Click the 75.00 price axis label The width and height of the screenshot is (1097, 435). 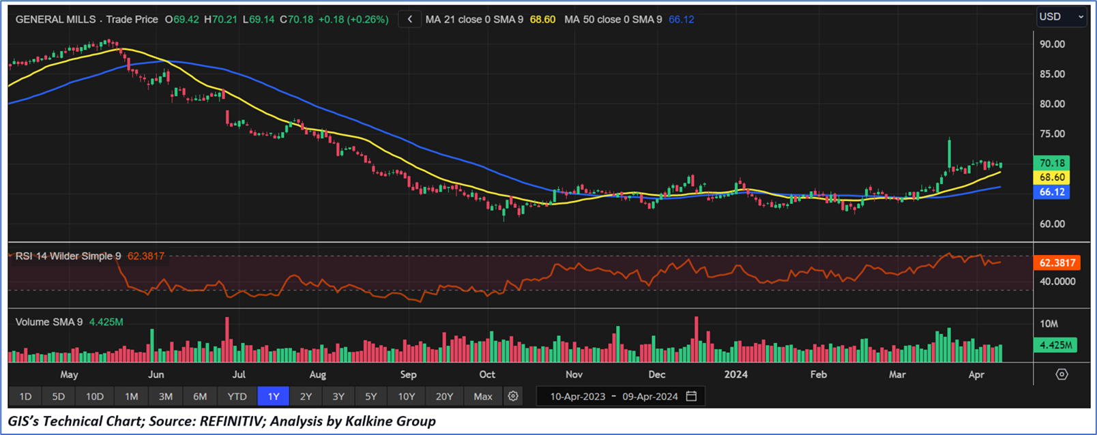click(x=1052, y=134)
